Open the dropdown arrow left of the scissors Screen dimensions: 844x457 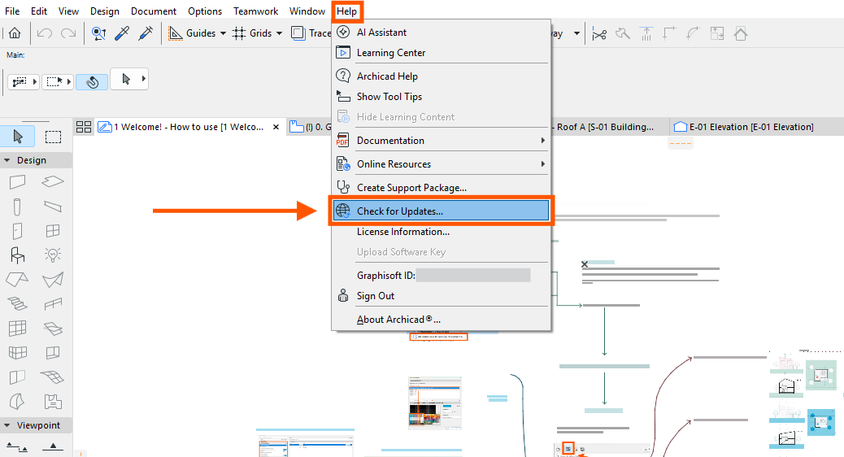click(576, 33)
